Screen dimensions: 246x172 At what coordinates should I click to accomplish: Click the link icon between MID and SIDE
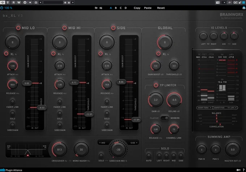pyautogui.click(x=229, y=44)
